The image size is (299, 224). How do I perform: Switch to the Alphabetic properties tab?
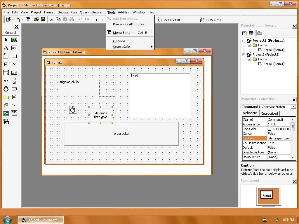tap(250, 113)
